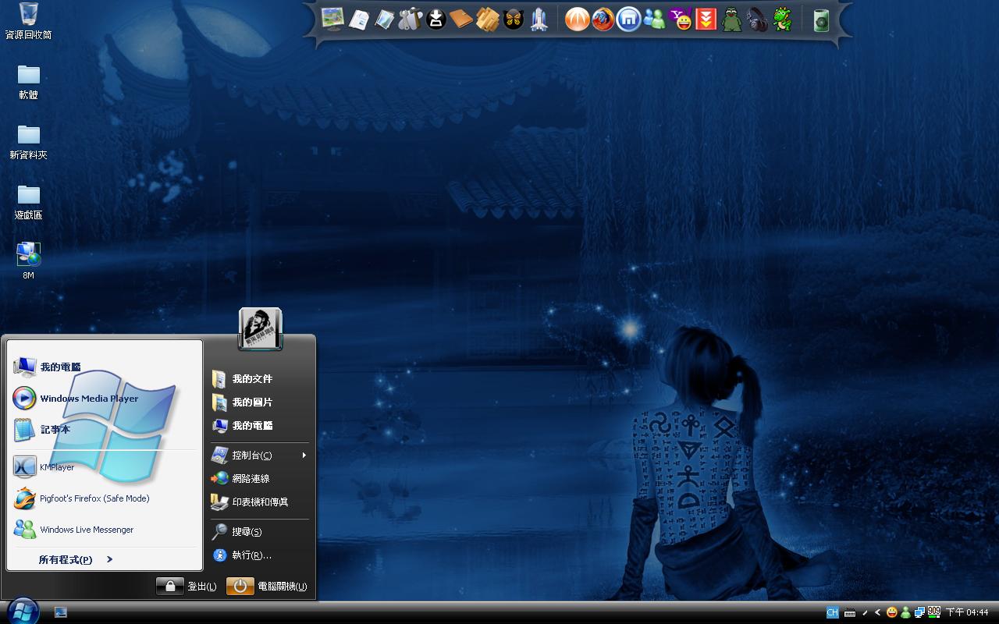Image resolution: width=999 pixels, height=624 pixels.
Task: Click the green dragon dock icon
Action: [x=782, y=19]
